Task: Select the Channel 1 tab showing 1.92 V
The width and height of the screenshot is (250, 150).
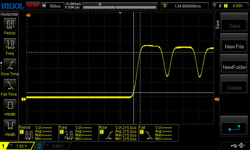Action: point(17,146)
